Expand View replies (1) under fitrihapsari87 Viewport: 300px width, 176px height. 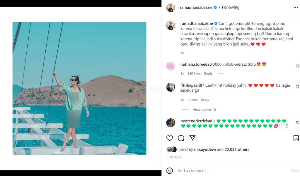tap(204, 110)
